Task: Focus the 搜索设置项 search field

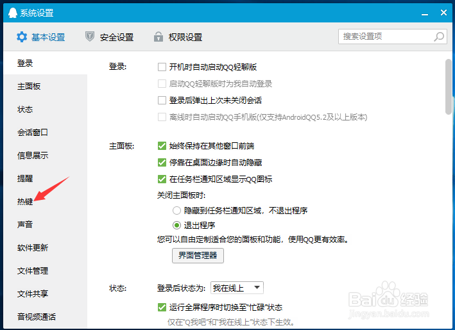Action: coord(393,37)
